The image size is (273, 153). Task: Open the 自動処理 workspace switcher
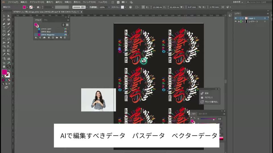pos(238,2)
